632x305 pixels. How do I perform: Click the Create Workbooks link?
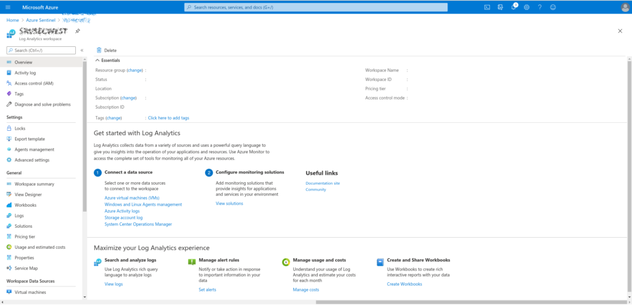[x=404, y=284]
